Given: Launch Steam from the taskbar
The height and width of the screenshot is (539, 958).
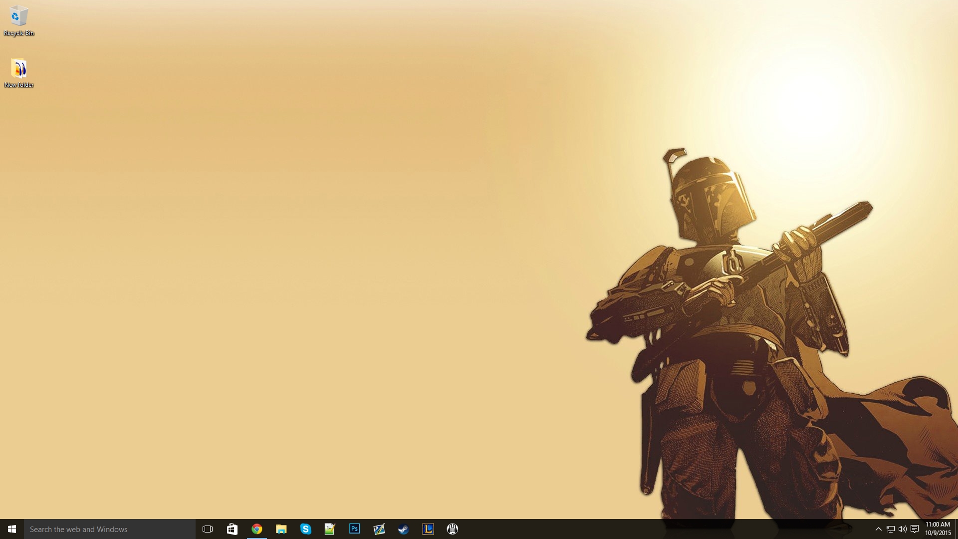Looking at the screenshot, I should tap(403, 529).
